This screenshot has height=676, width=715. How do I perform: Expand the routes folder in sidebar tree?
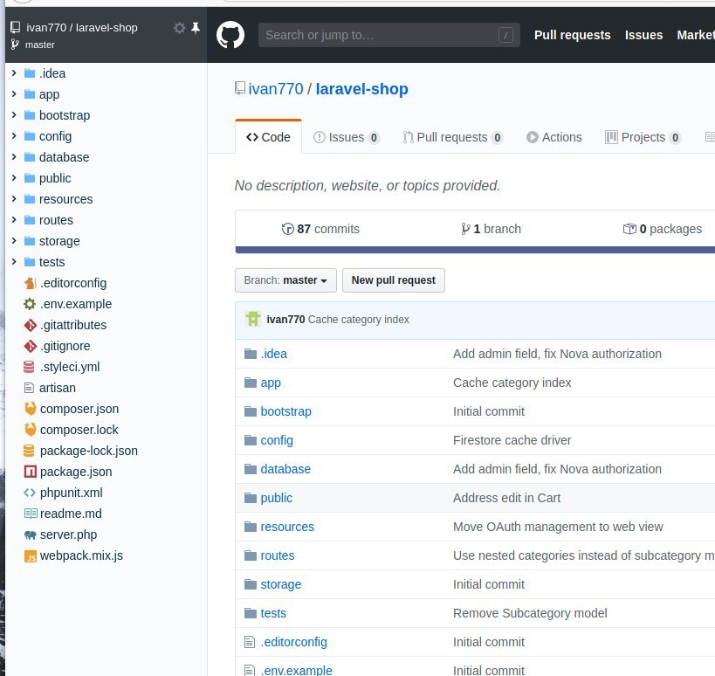14,220
